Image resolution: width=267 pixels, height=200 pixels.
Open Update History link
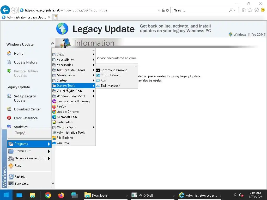point(26,63)
